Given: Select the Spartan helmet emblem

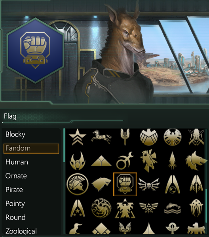Looking at the screenshot, I should click(78, 184).
